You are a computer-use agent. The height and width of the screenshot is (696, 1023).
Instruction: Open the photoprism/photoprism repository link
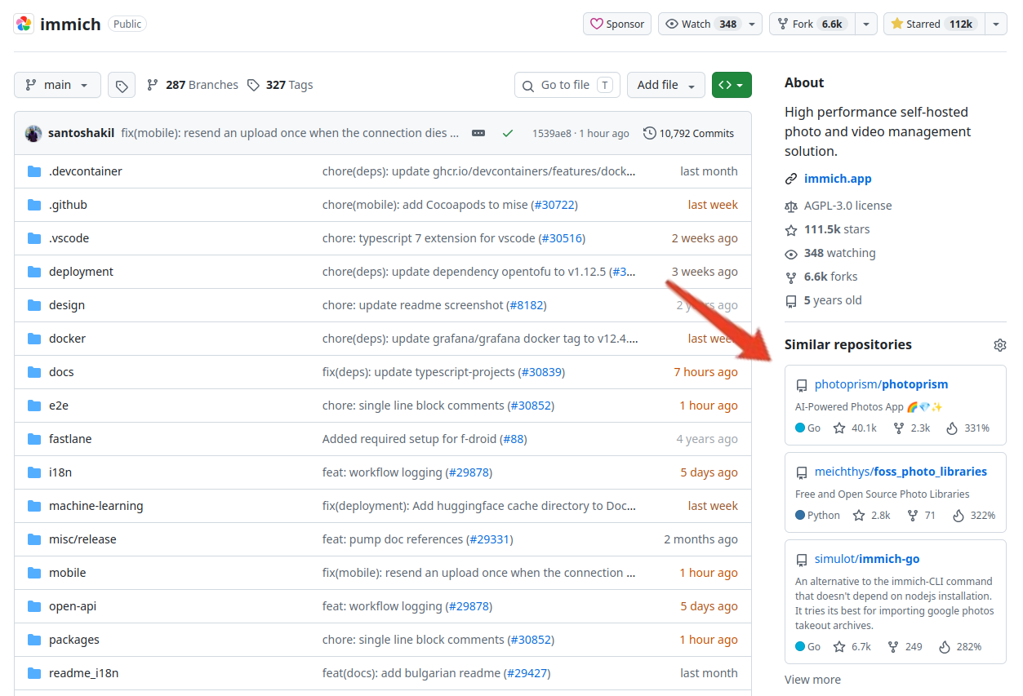[x=881, y=384]
